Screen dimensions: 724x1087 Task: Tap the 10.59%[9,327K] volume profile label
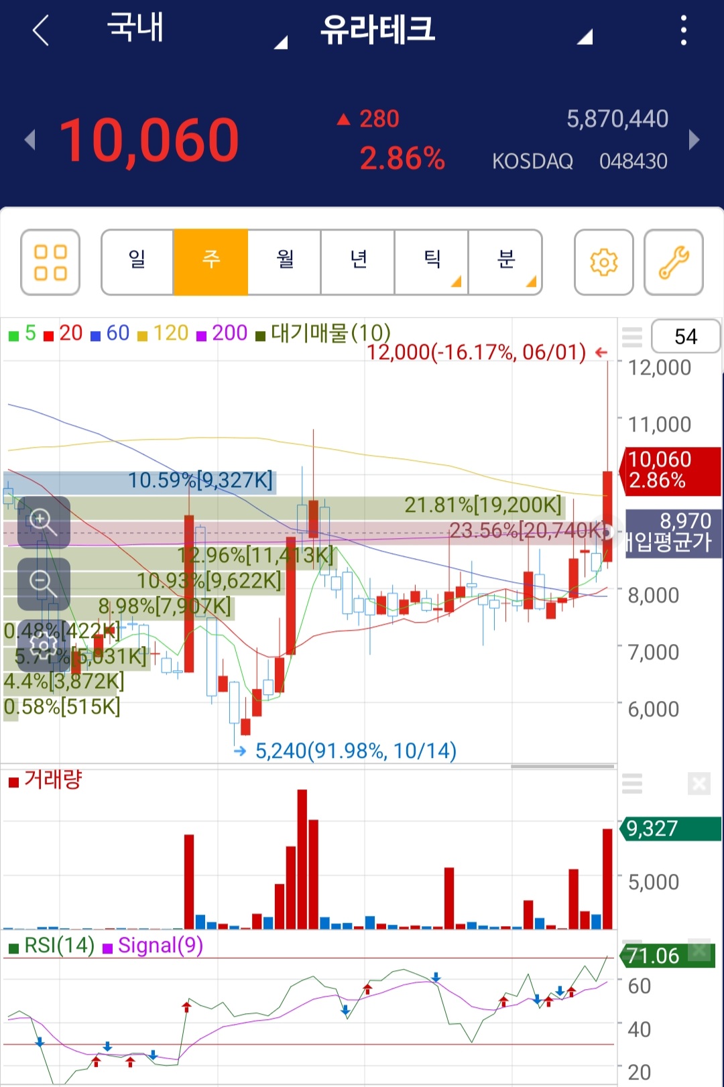coord(200,481)
